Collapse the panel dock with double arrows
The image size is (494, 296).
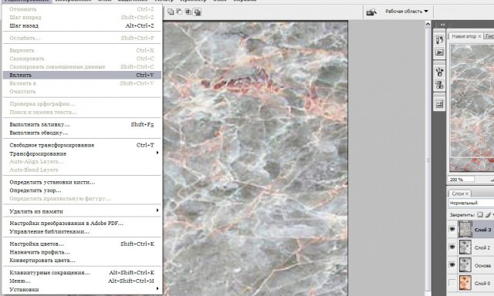(442, 24)
